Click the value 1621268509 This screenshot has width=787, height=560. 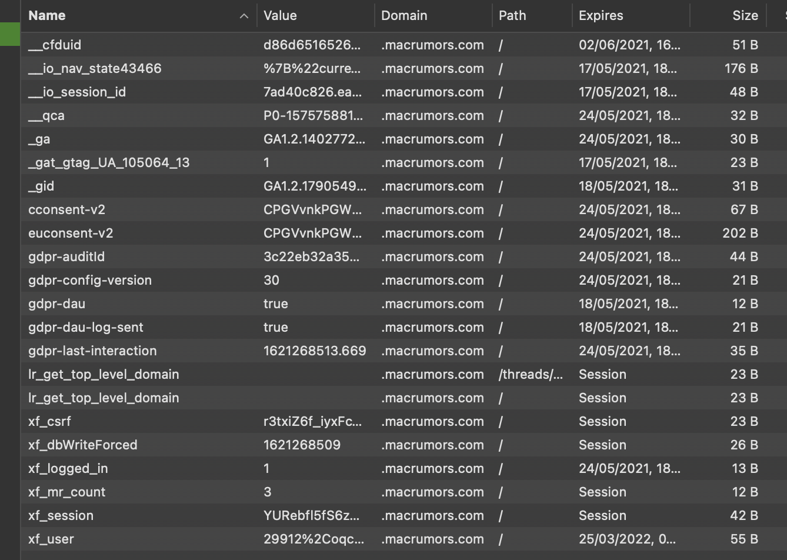[302, 445]
